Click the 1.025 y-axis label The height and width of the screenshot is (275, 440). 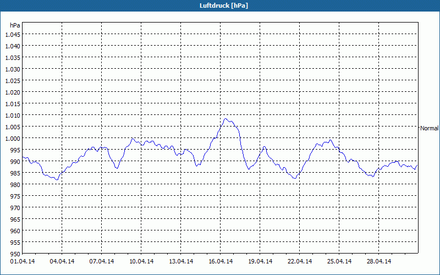[x=13, y=81]
